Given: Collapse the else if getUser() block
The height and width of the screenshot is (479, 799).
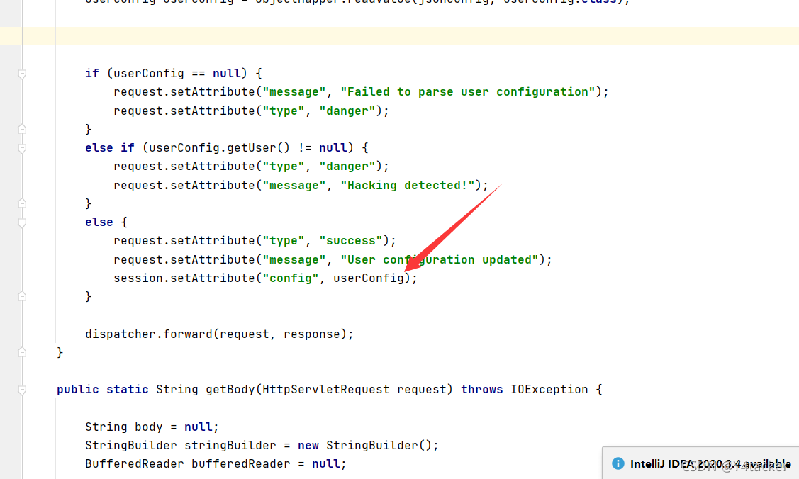Looking at the screenshot, I should pyautogui.click(x=22, y=149).
